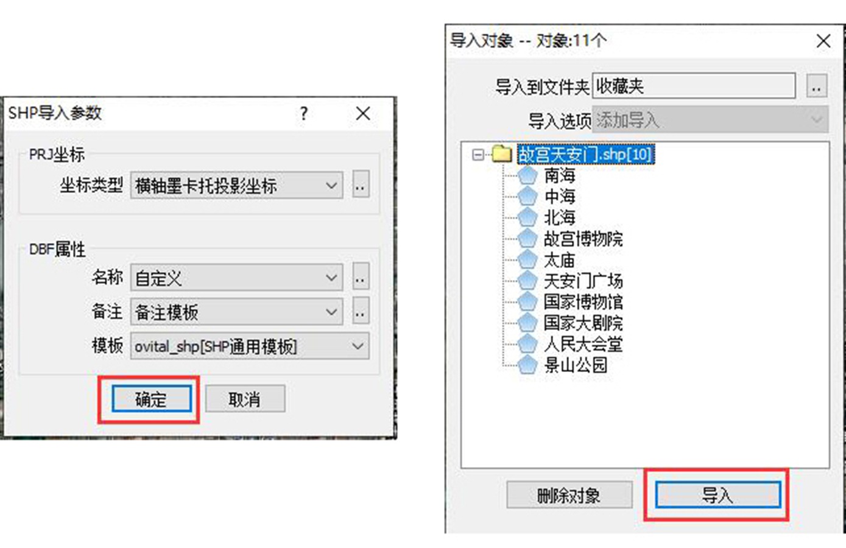Open the 模板 dropdown showing ovital_shp

250,346
